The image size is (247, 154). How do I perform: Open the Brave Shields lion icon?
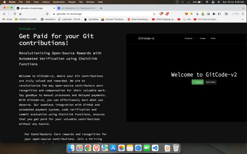(x=161, y=14)
